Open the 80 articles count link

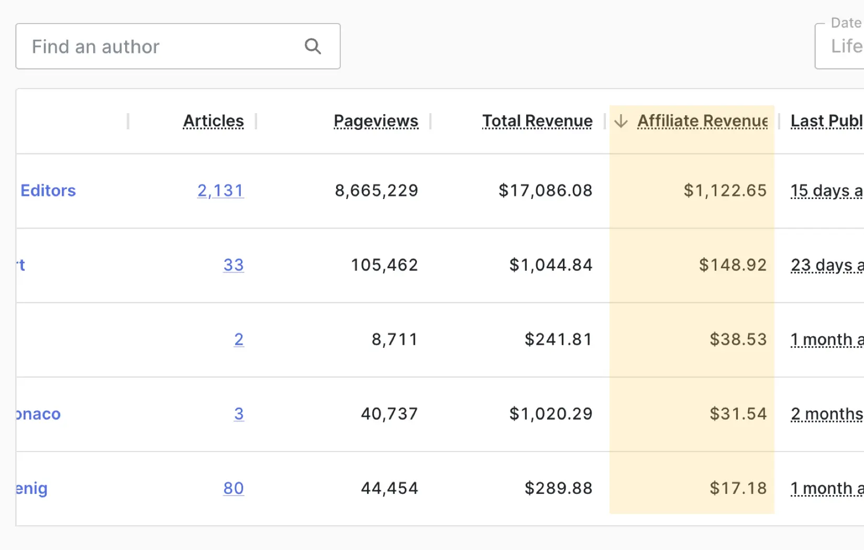pos(234,488)
